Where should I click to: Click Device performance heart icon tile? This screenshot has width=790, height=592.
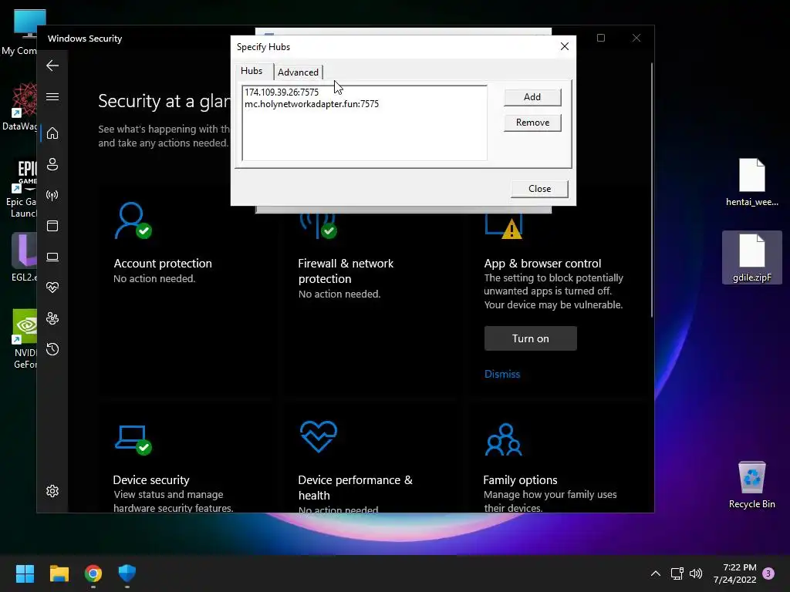click(x=319, y=436)
